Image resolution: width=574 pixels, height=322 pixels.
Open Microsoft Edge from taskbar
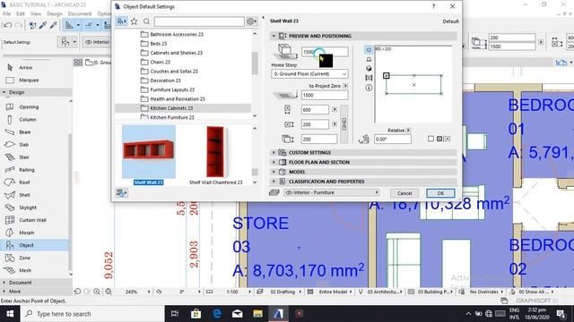[217, 314]
